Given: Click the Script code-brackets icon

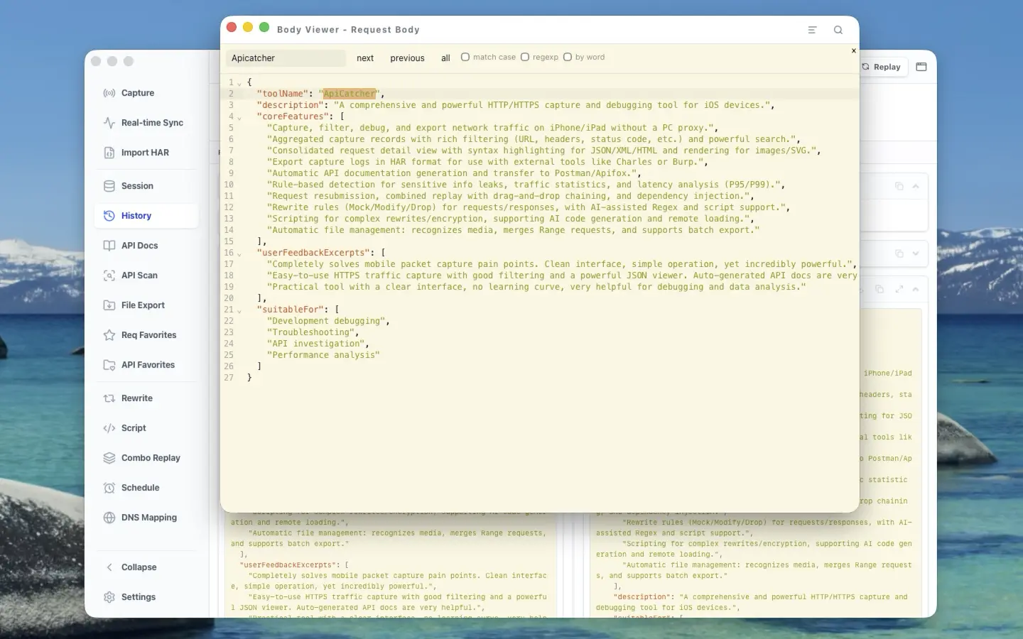Looking at the screenshot, I should (x=109, y=428).
